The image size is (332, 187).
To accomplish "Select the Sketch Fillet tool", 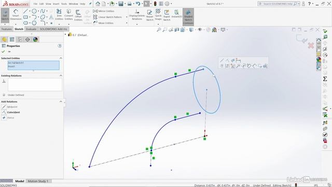I will click(43, 23).
